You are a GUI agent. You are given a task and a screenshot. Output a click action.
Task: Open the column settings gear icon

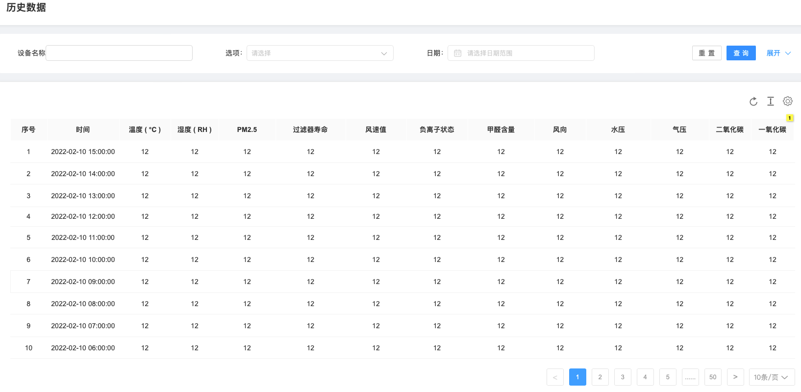788,101
